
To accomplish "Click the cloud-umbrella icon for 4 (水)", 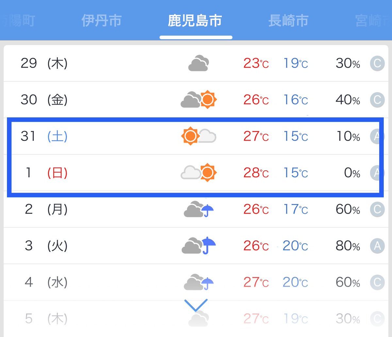I will (x=199, y=282).
